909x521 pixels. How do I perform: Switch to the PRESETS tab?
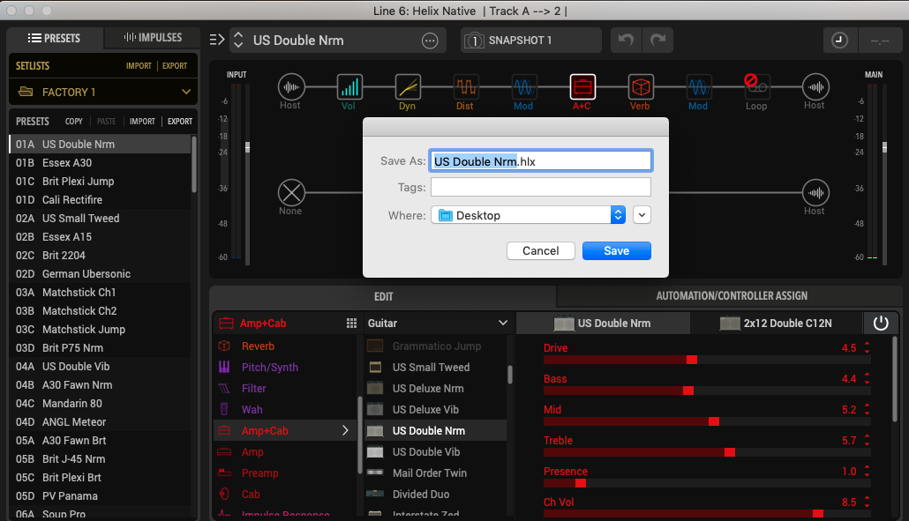click(x=55, y=38)
